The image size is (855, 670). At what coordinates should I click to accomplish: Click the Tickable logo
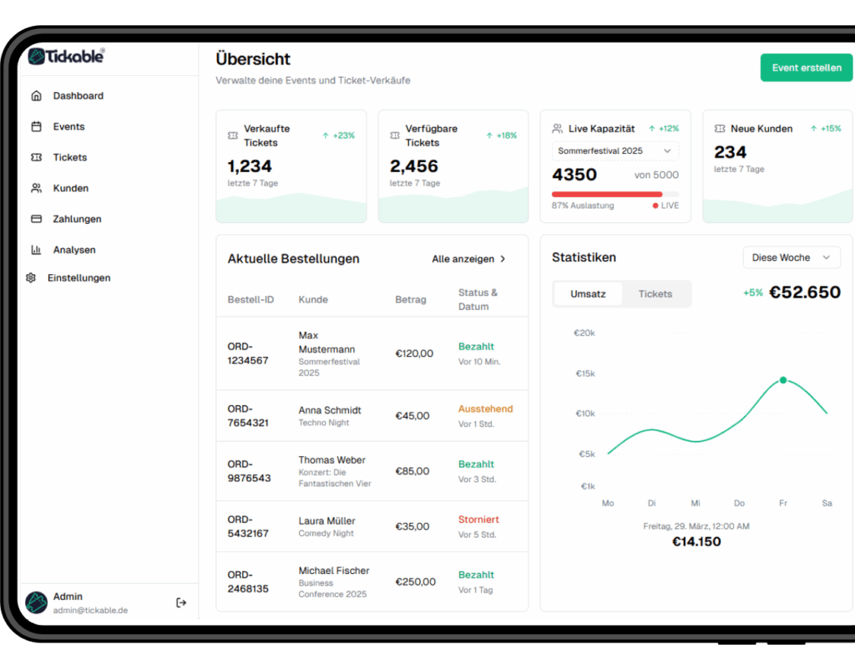tap(66, 56)
